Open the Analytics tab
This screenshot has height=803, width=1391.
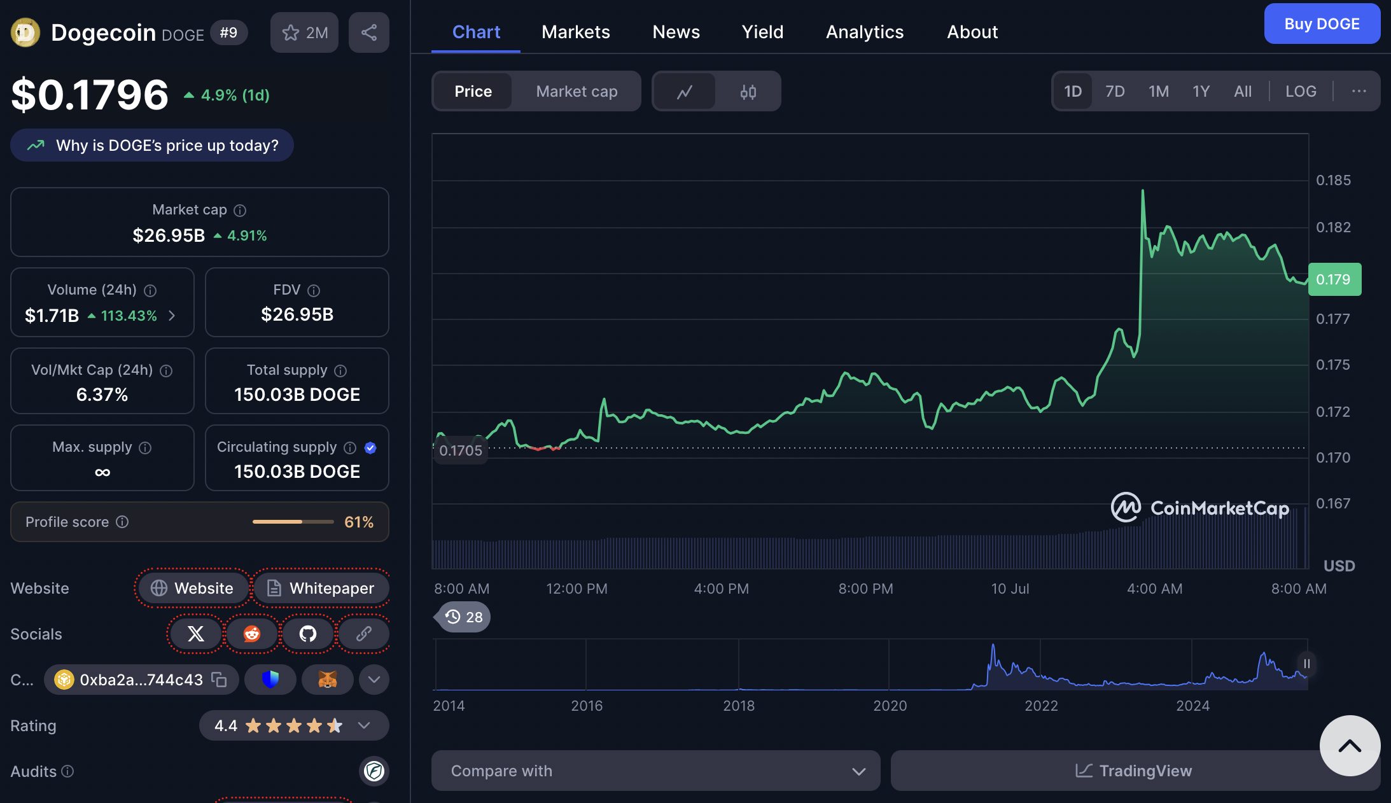[865, 32]
